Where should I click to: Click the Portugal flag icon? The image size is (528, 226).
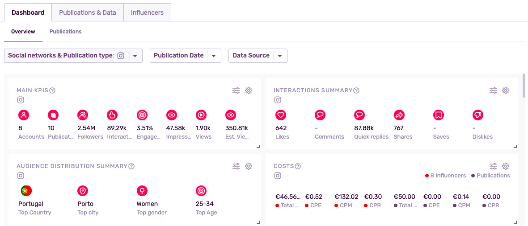(26, 191)
